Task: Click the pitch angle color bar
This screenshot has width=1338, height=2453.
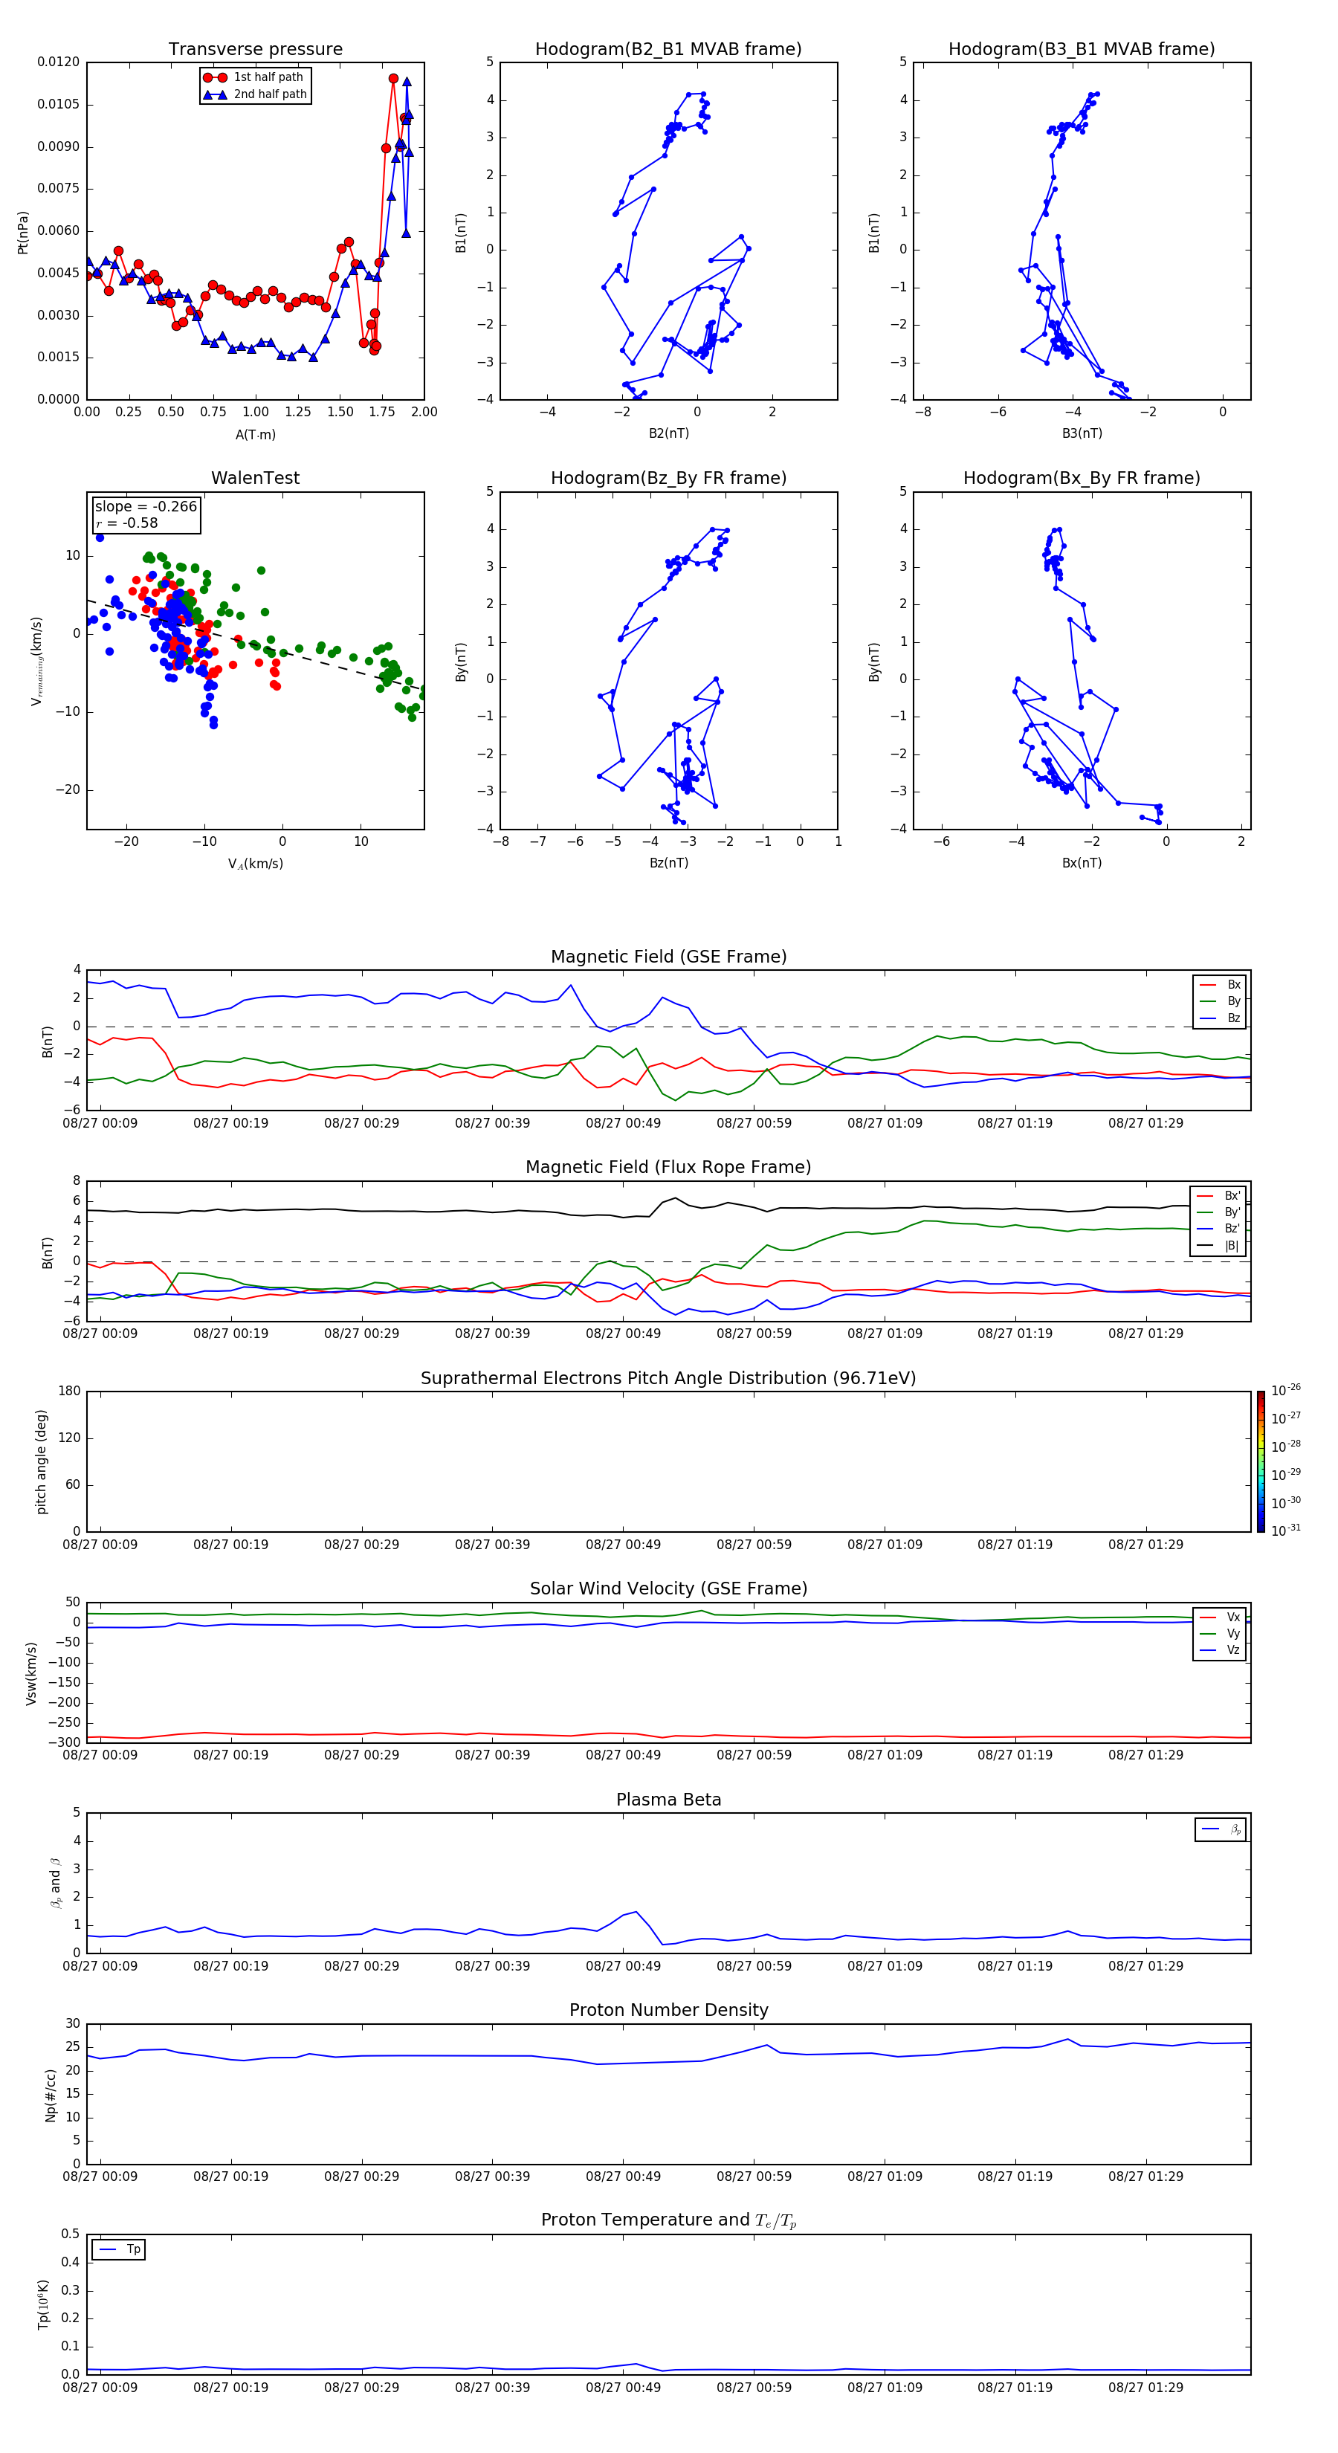Action: point(1261,1461)
